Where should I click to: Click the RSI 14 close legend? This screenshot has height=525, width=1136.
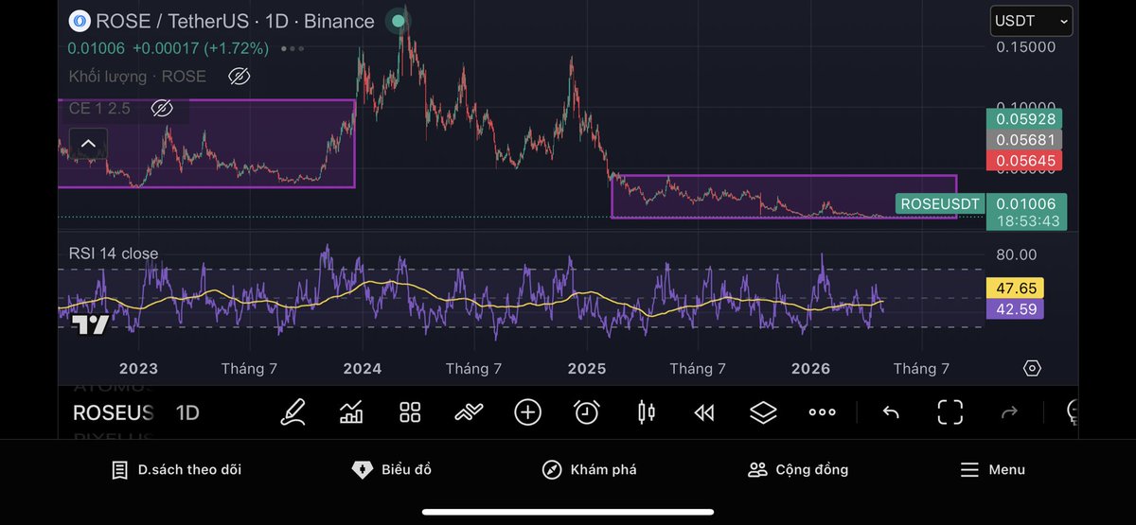pyautogui.click(x=114, y=254)
